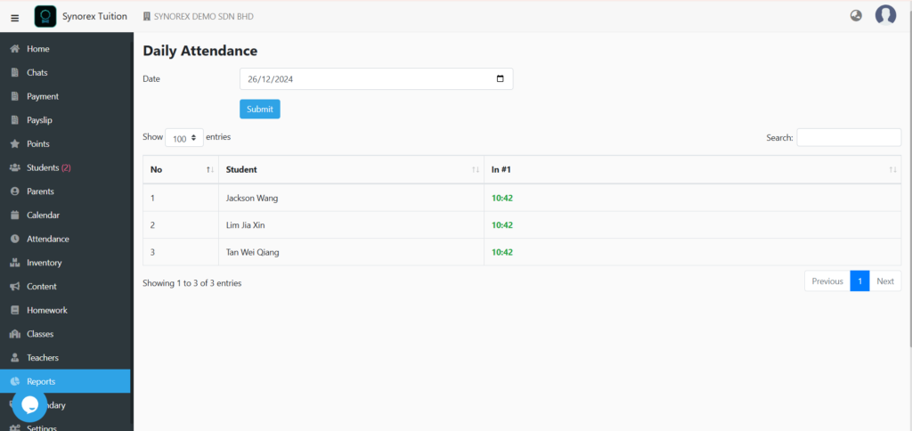This screenshot has width=912, height=431.
Task: Click the Homework book icon
Action: coord(15,310)
